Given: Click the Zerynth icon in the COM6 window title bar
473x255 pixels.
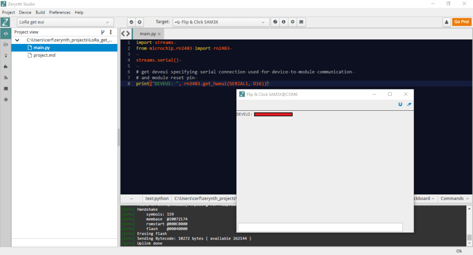Looking at the screenshot, I should (x=242, y=95).
